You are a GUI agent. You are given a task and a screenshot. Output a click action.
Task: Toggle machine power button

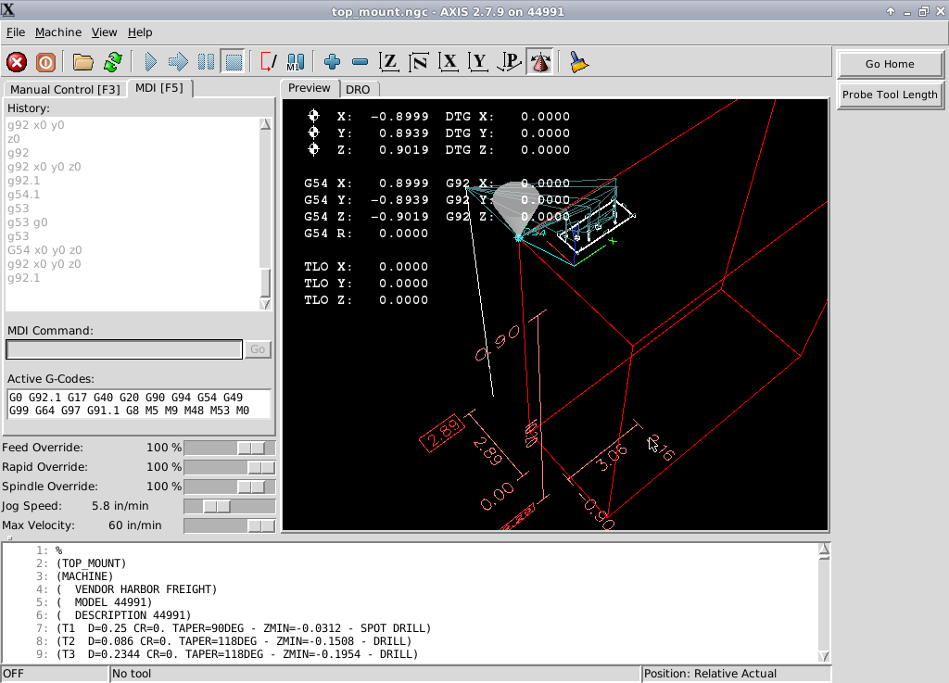click(x=45, y=62)
